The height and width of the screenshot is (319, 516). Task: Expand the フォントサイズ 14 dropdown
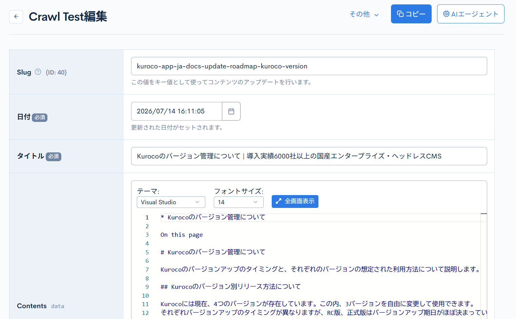point(239,202)
